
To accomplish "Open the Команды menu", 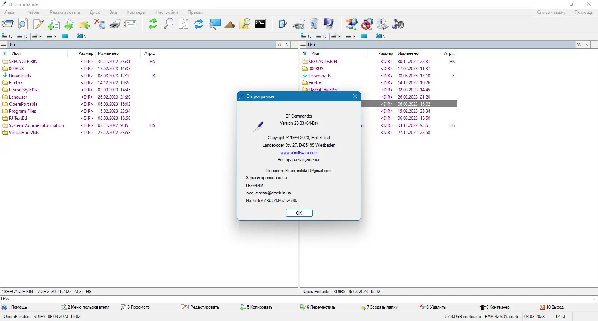I will [136, 12].
